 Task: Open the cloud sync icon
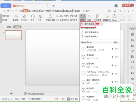110,11
